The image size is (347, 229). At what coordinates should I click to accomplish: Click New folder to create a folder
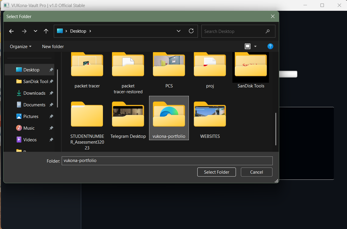[x=53, y=46]
